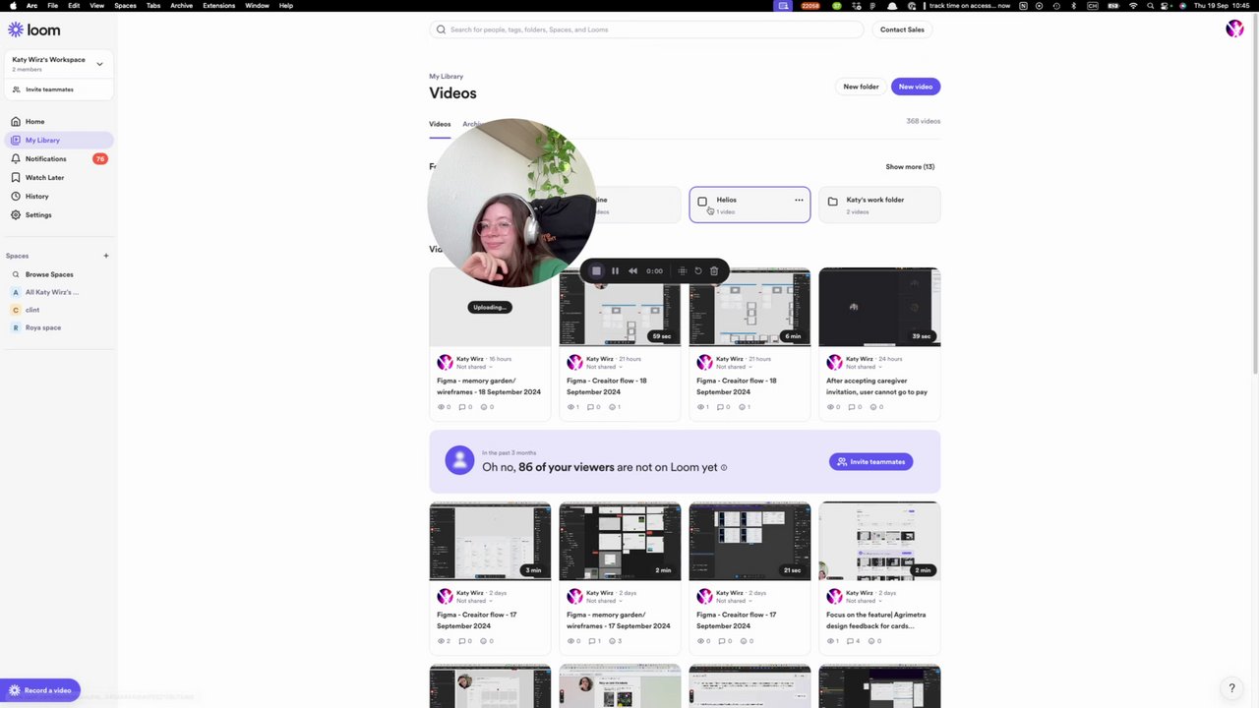
Task: Click the purple Invite teammates banner button
Action: [870, 461]
